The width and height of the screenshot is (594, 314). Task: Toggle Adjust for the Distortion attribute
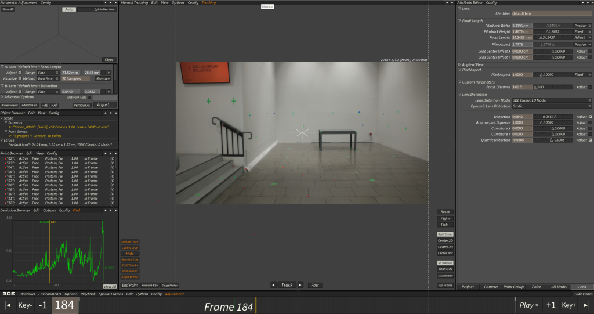[590, 117]
